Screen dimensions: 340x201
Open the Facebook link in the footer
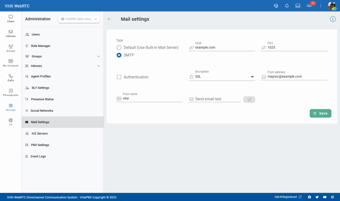(x=309, y=197)
